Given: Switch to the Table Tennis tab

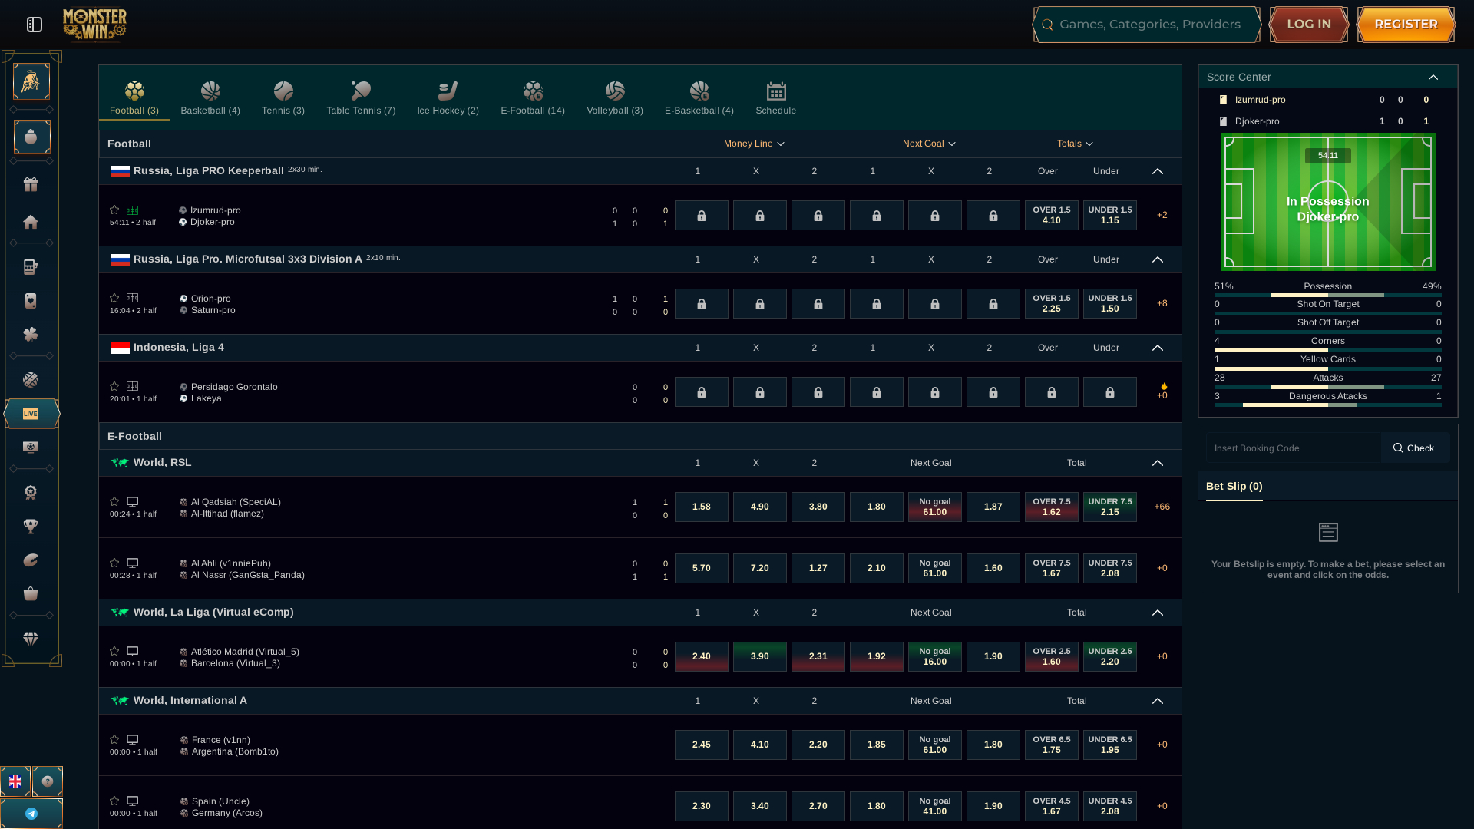Looking at the screenshot, I should (x=360, y=97).
